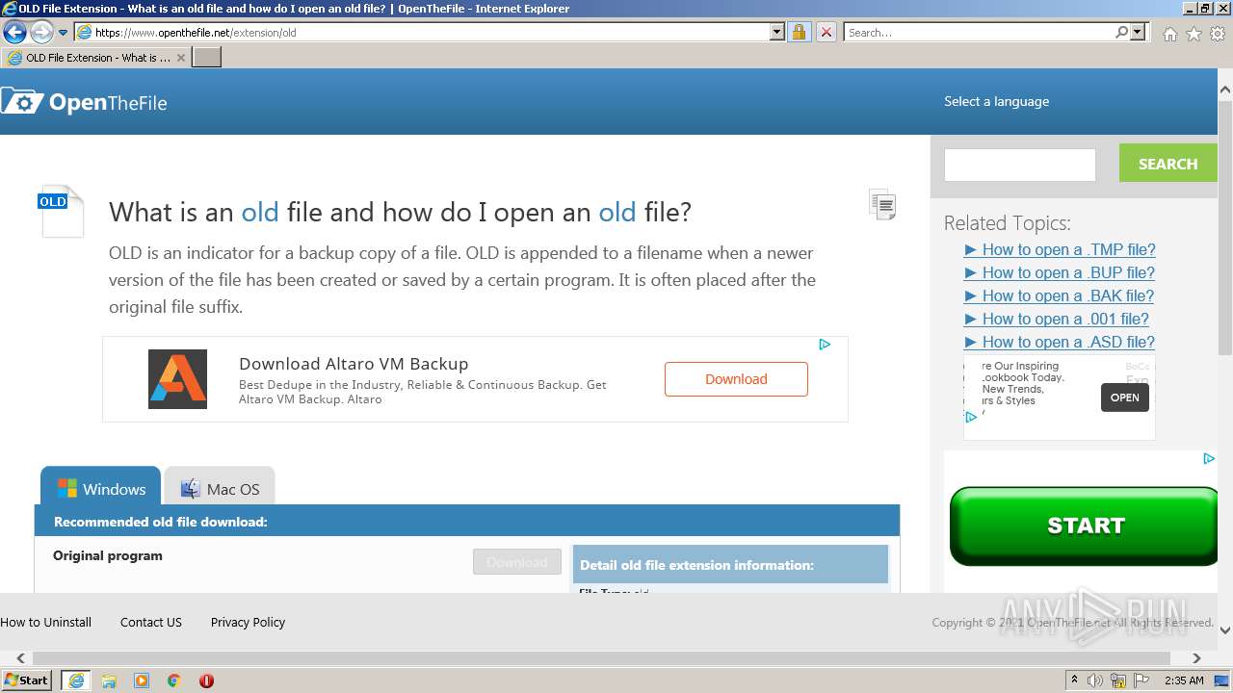Click Internet Explorer taskbar icon
Viewport: 1233px width, 693px height.
coord(75,680)
